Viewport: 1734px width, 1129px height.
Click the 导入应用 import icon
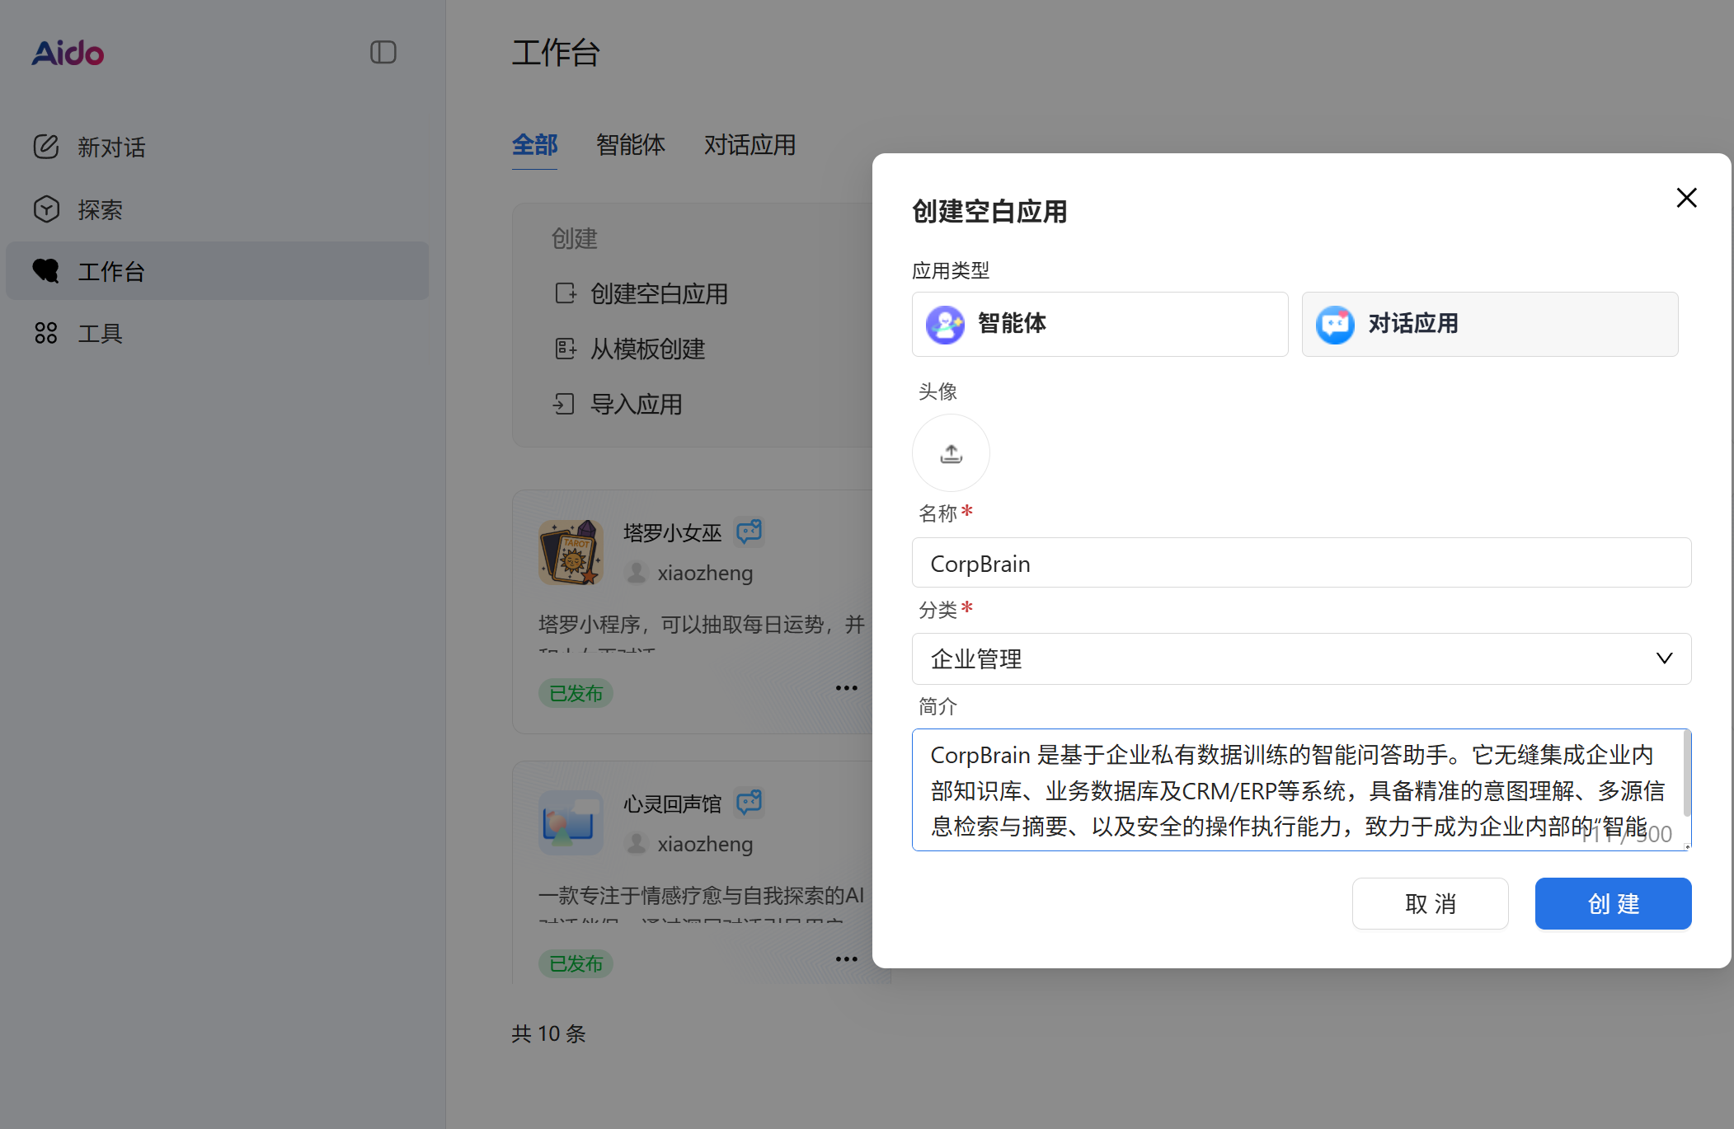pos(564,404)
